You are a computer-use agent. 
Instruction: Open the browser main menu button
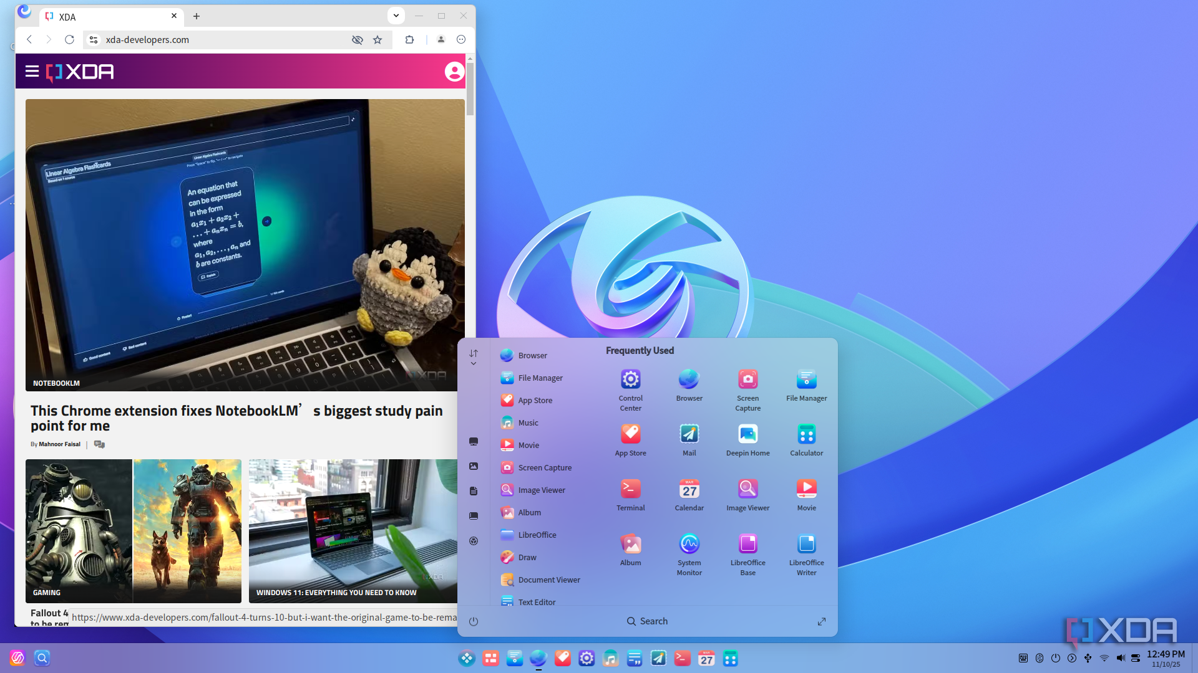tap(461, 40)
